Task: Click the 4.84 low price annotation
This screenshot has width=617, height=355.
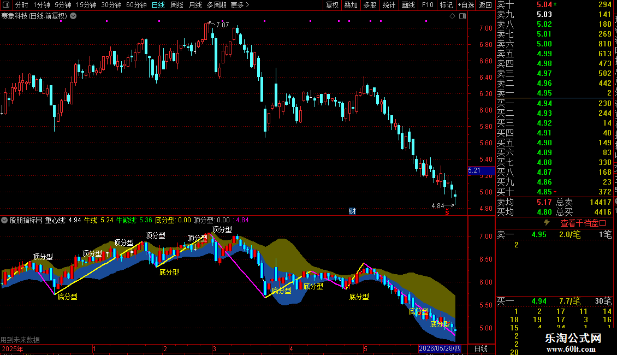Action: (x=437, y=206)
